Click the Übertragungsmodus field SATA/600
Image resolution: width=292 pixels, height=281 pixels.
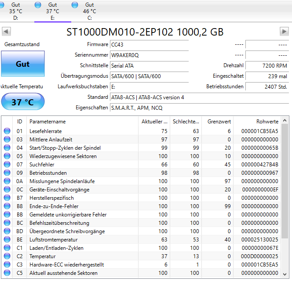pos(150,76)
